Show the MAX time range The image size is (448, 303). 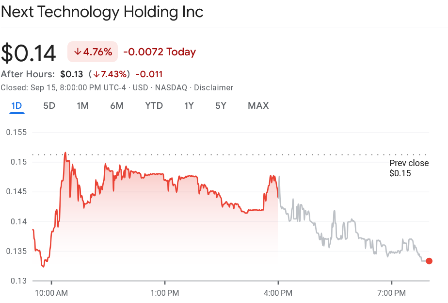coord(258,106)
